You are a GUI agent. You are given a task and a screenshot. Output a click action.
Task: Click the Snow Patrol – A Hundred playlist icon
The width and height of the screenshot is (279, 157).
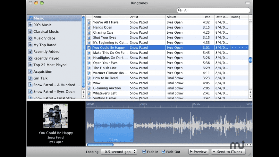30,85
